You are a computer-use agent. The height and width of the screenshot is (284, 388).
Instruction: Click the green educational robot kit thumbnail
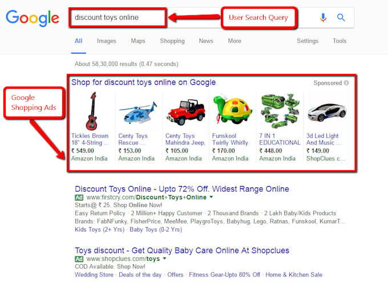[x=280, y=111]
